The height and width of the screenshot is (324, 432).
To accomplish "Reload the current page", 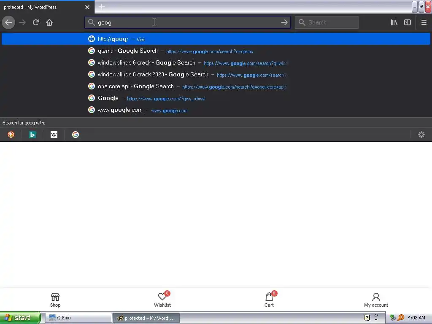I will point(36,22).
